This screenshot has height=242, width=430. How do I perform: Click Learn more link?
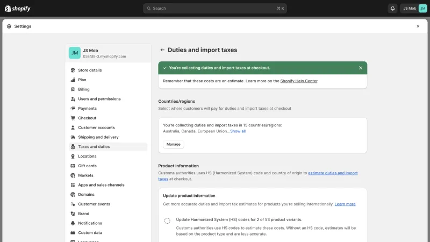[x=345, y=204]
